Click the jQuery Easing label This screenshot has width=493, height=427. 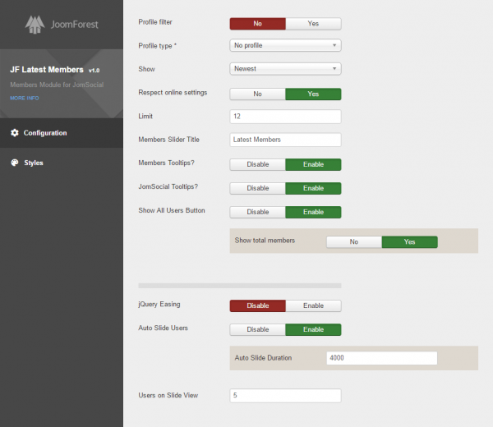point(159,305)
